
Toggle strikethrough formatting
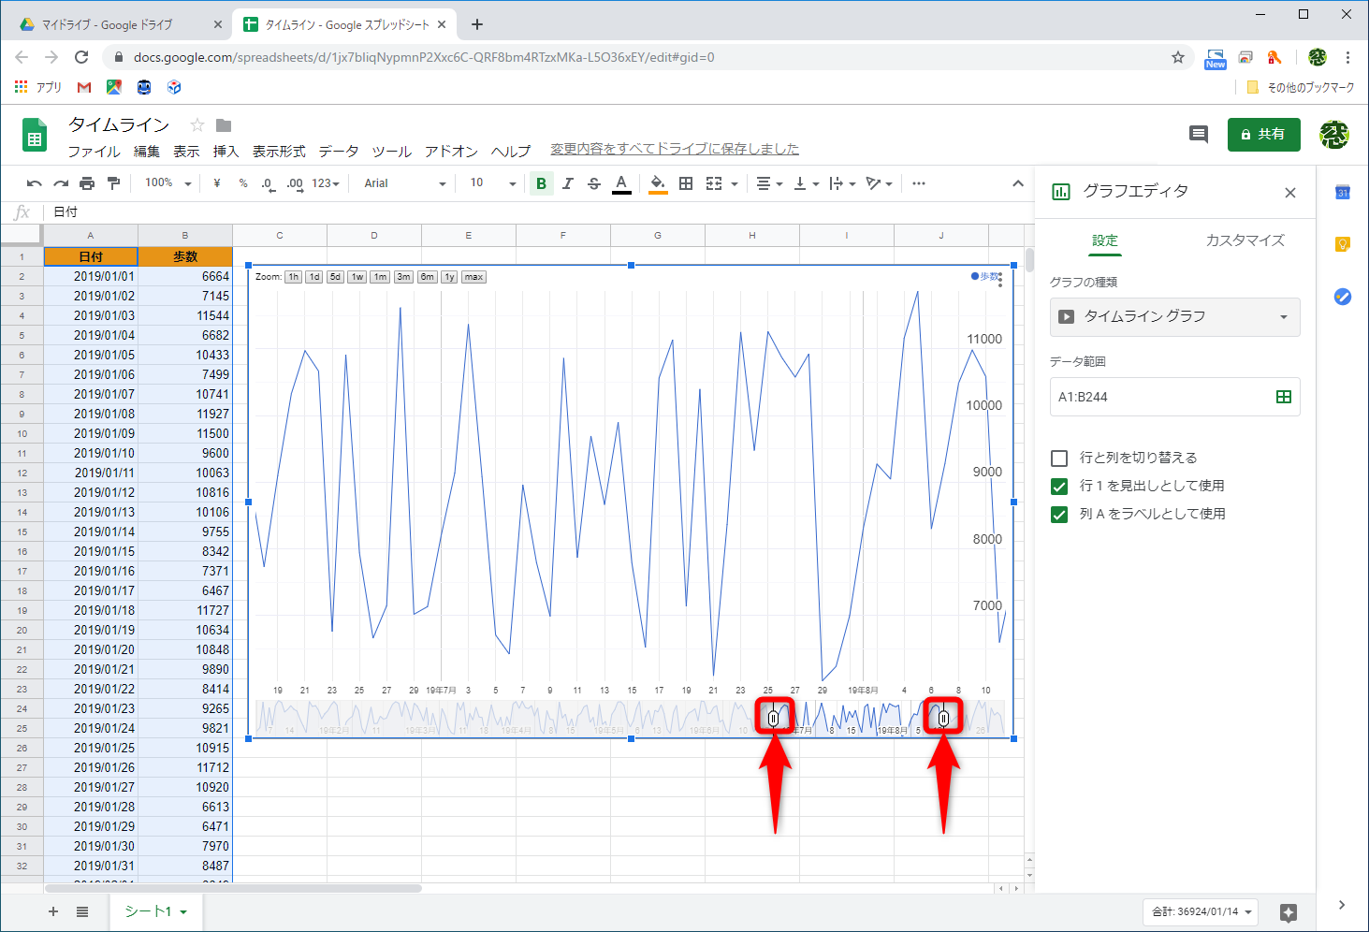point(593,183)
